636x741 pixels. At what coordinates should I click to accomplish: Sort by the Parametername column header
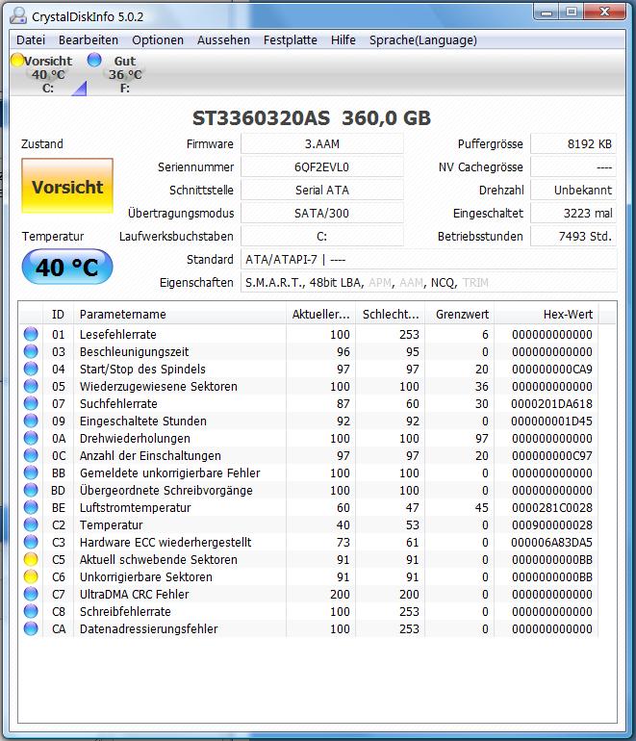[180, 315]
